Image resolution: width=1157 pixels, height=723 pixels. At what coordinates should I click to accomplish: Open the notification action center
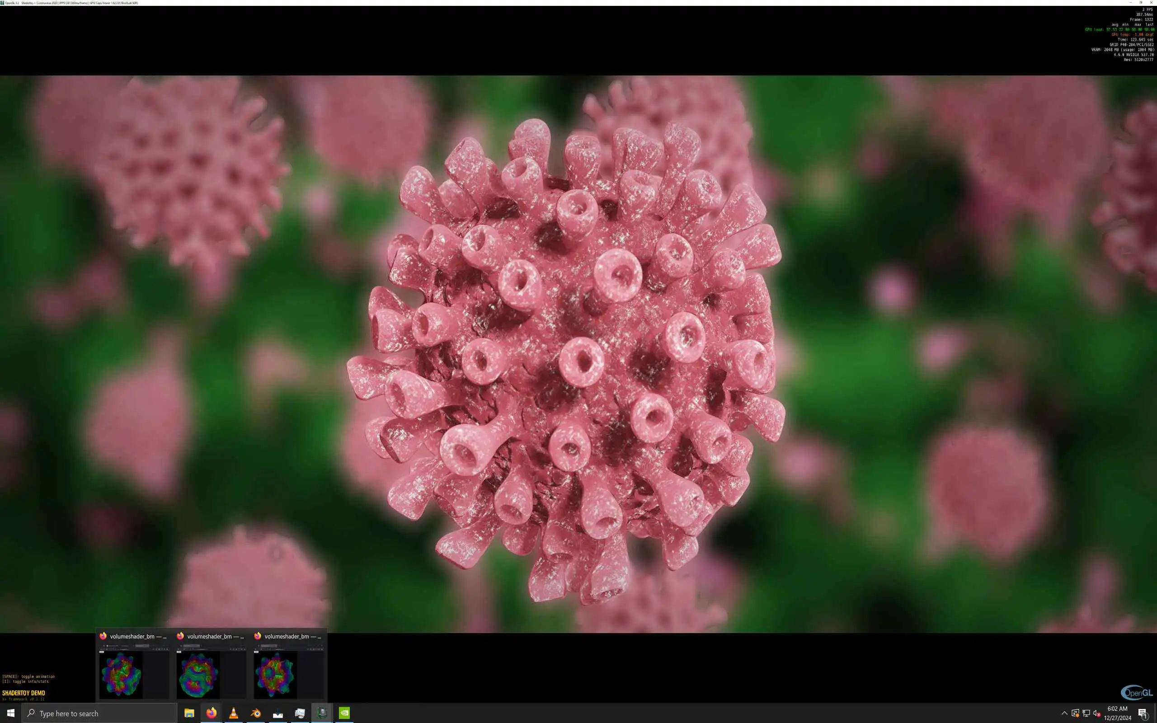[1143, 714]
